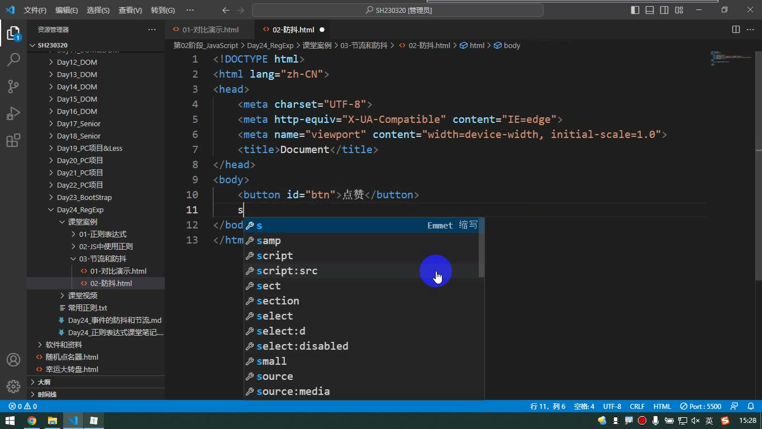Open 幸运大转盘.html file

tap(72, 370)
